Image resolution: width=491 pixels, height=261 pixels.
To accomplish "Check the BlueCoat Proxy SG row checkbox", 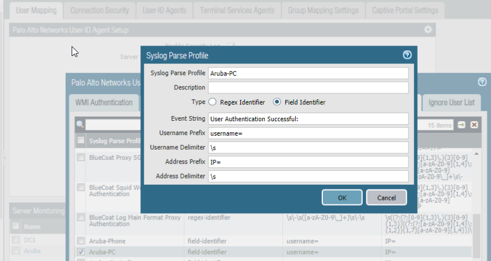I will point(81,158).
